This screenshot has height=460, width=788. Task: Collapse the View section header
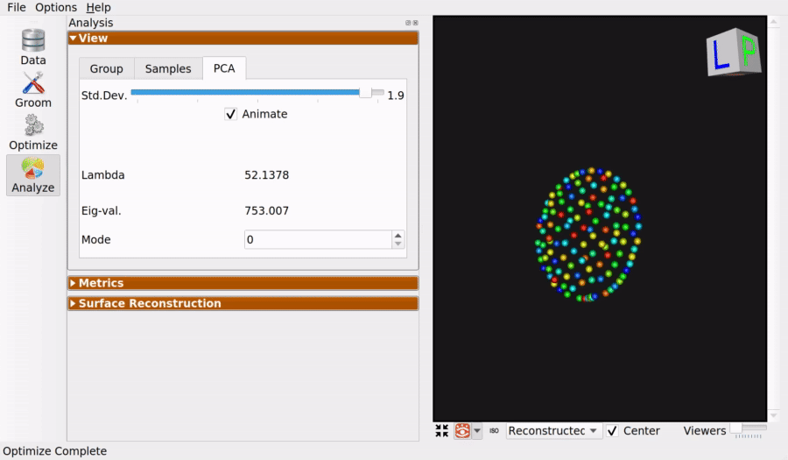tap(243, 39)
